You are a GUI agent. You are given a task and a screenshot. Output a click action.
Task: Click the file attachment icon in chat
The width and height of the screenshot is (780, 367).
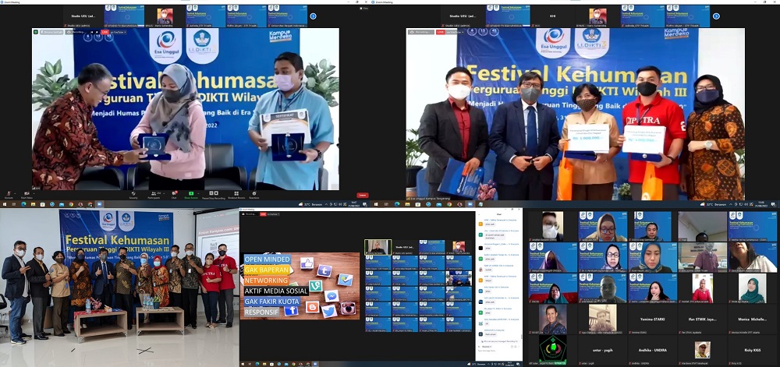512,347
